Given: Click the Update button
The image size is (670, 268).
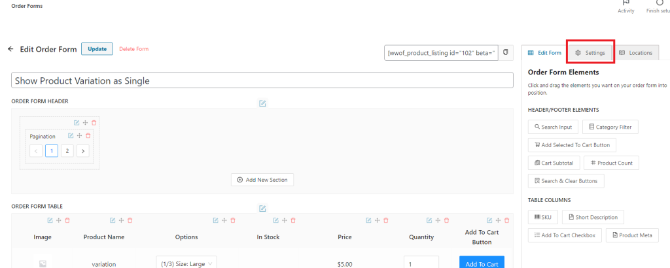Looking at the screenshot, I should 97,49.
